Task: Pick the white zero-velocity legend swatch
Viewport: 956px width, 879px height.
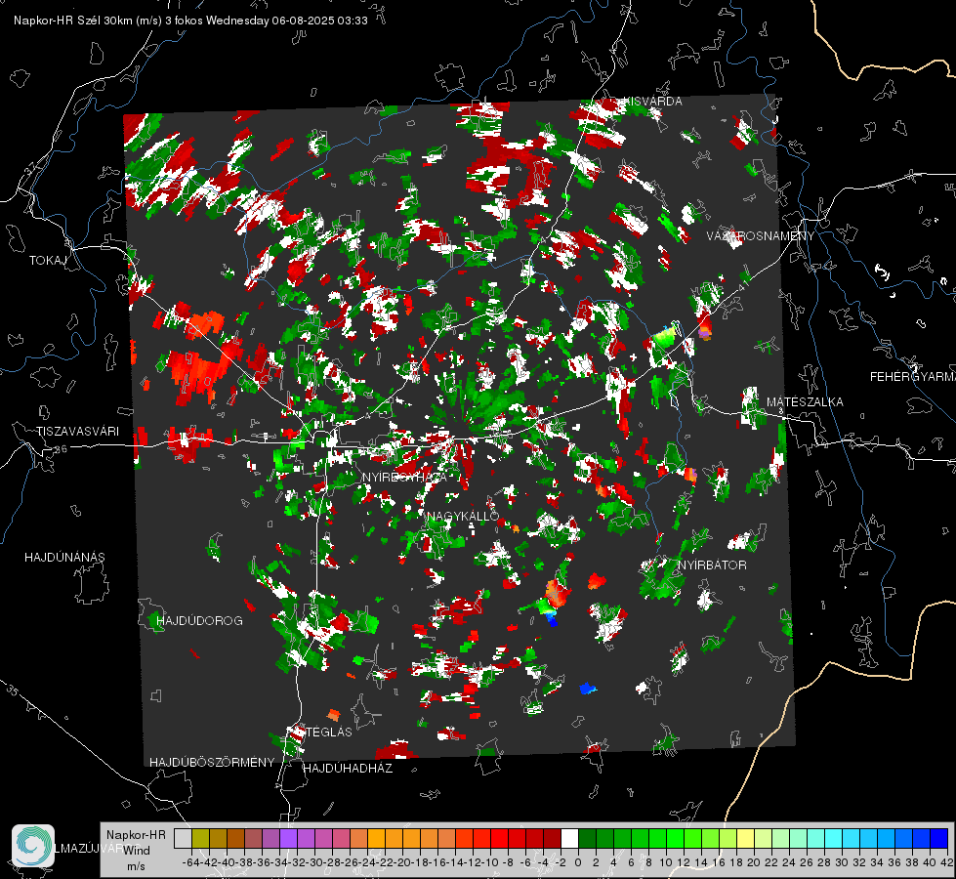Action: tap(569, 839)
